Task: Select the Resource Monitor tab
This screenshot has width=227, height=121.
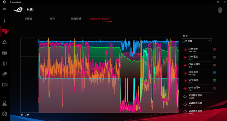Action: pyautogui.click(x=100, y=19)
